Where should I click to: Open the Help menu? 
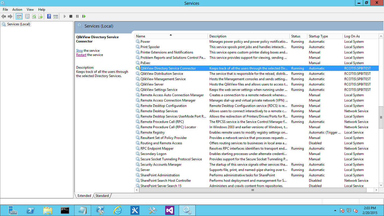click(x=42, y=10)
